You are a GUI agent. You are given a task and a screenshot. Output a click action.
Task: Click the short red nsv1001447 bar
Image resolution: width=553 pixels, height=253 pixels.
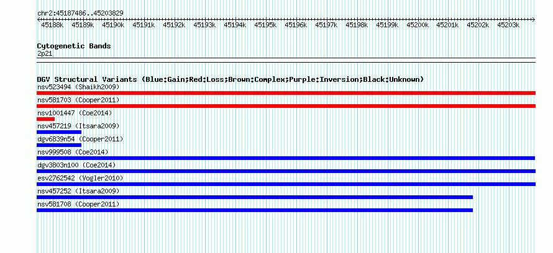pos(45,119)
